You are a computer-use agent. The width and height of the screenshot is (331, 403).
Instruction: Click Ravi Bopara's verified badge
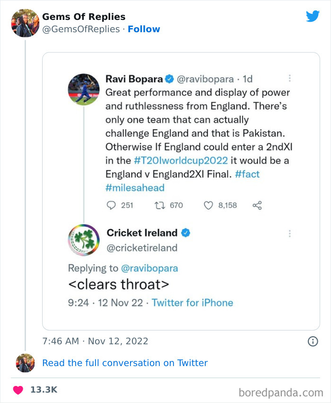pos(169,79)
